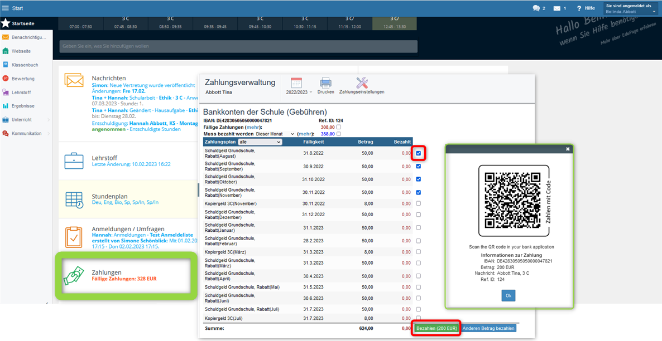Click the Summe total 624,00 cell
The width and height of the screenshot is (662, 341).
coord(365,328)
